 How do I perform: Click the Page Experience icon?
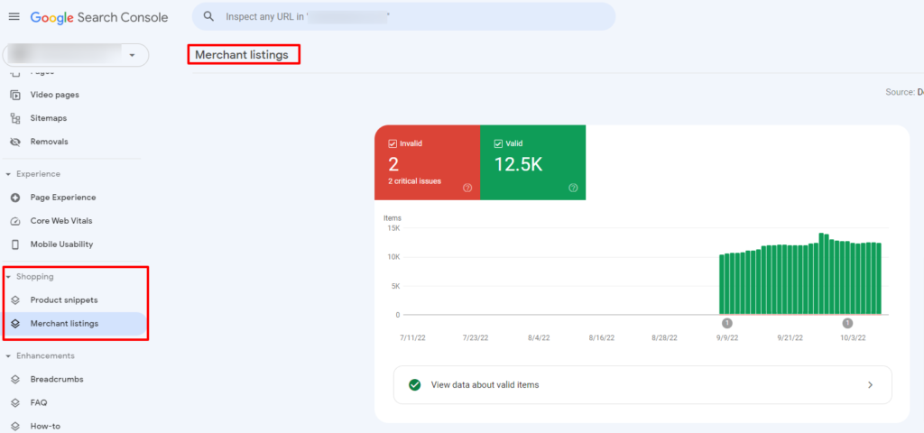[x=16, y=198]
